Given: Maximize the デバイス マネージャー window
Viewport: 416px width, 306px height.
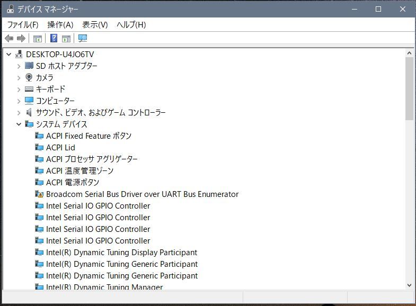Looking at the screenshot, I should [x=378, y=9].
